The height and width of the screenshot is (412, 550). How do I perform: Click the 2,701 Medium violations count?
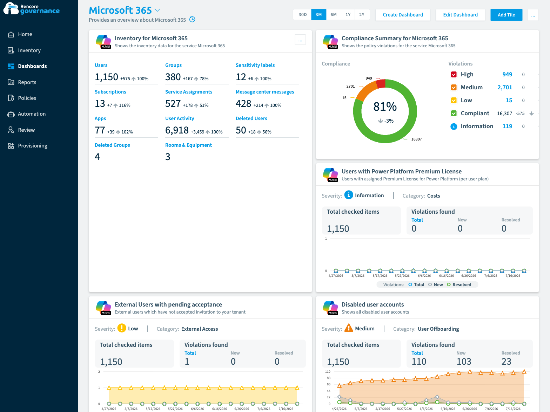click(505, 87)
